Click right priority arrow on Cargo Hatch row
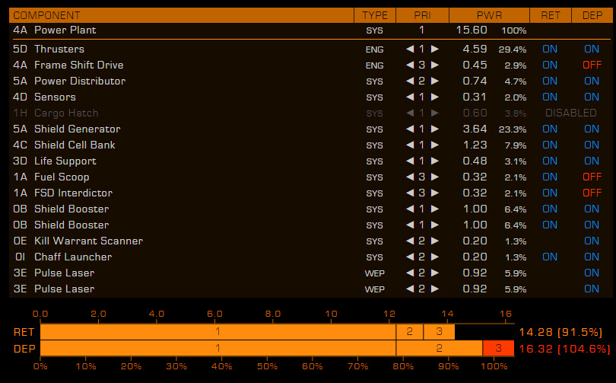This screenshot has width=616, height=383. point(434,113)
